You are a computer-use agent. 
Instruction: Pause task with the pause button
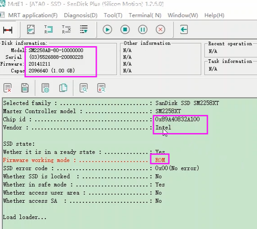(x=143, y=30)
